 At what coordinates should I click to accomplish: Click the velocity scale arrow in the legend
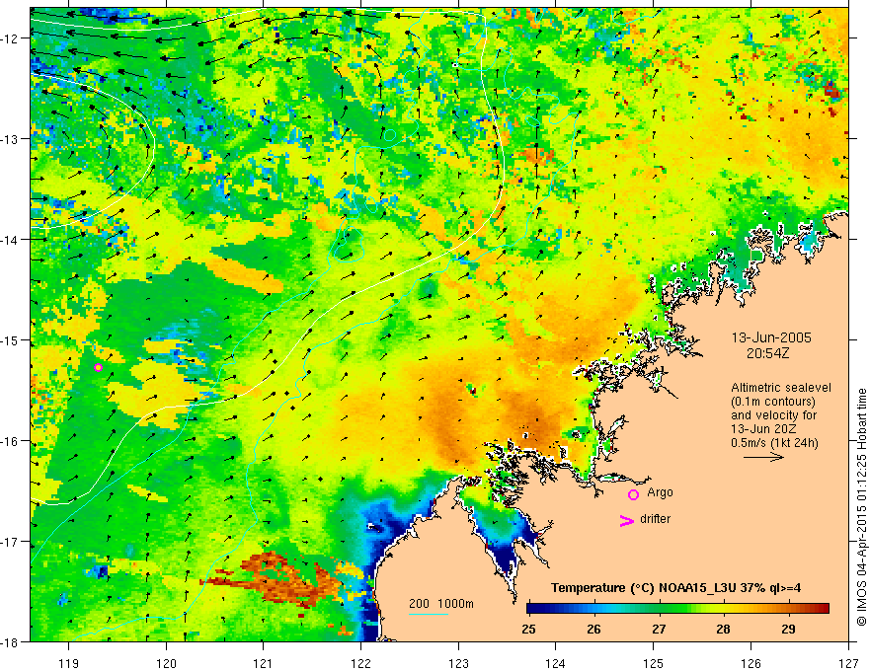click(x=763, y=457)
